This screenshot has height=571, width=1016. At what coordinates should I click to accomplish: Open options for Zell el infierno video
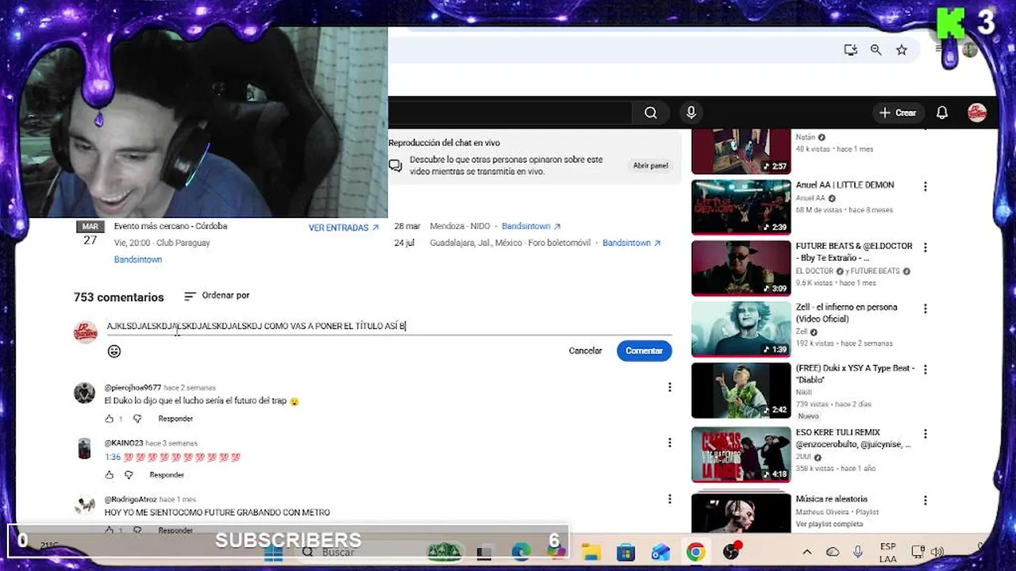coord(925,308)
